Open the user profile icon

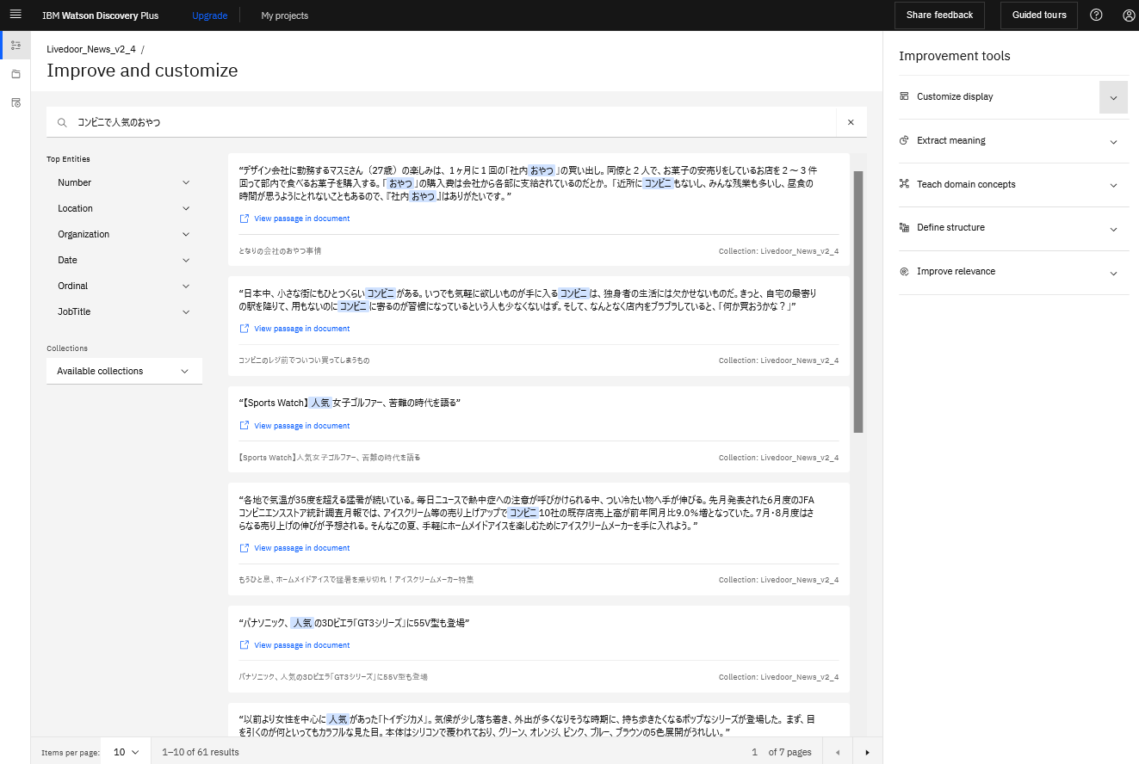[1129, 15]
